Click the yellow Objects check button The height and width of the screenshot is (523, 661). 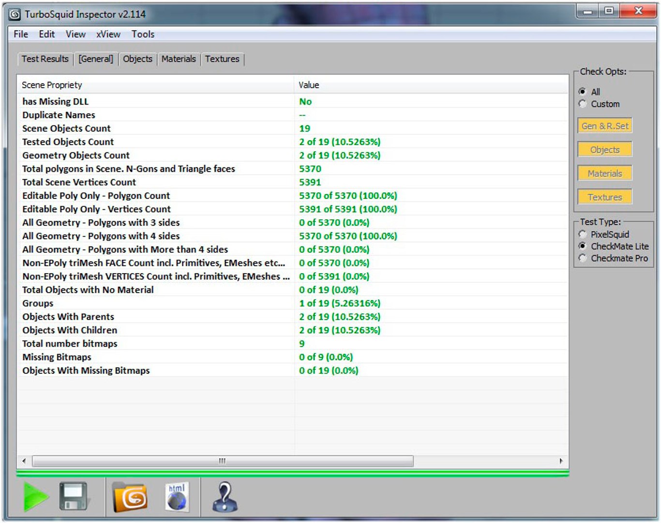605,150
